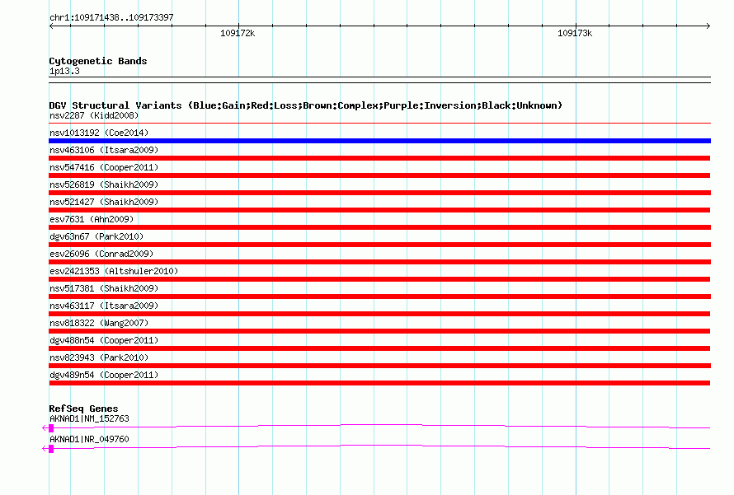734x495 pixels.
Task: Click the dgv63n67 (Park2010) variant label
Action: [96, 236]
